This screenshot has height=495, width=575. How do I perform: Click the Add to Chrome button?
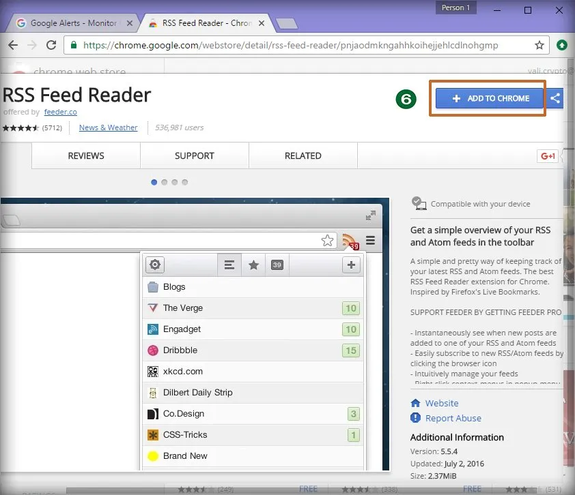(489, 98)
